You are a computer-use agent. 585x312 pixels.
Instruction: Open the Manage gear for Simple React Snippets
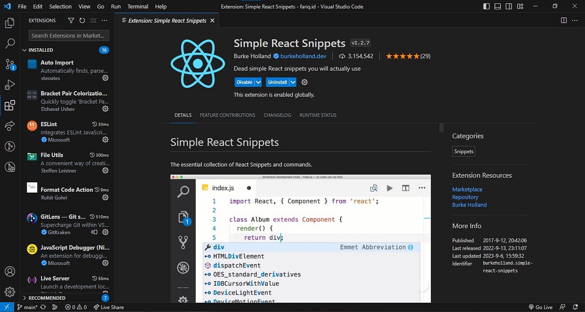pos(304,82)
